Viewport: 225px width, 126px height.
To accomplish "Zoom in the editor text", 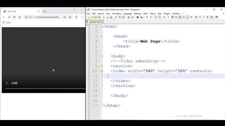I will 147,17.
